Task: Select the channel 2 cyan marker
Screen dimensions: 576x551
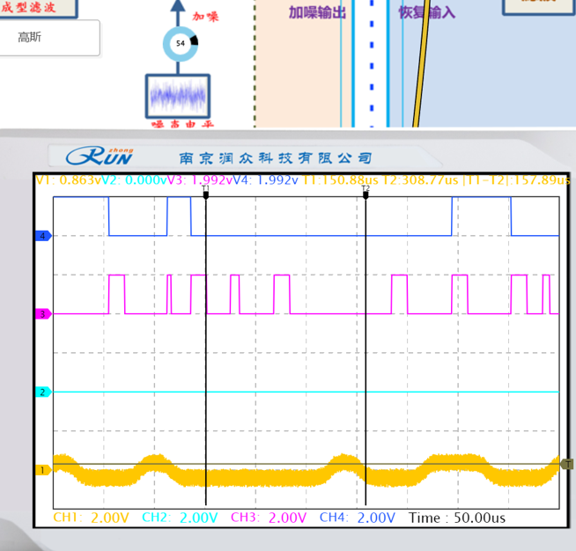Action: click(41, 392)
